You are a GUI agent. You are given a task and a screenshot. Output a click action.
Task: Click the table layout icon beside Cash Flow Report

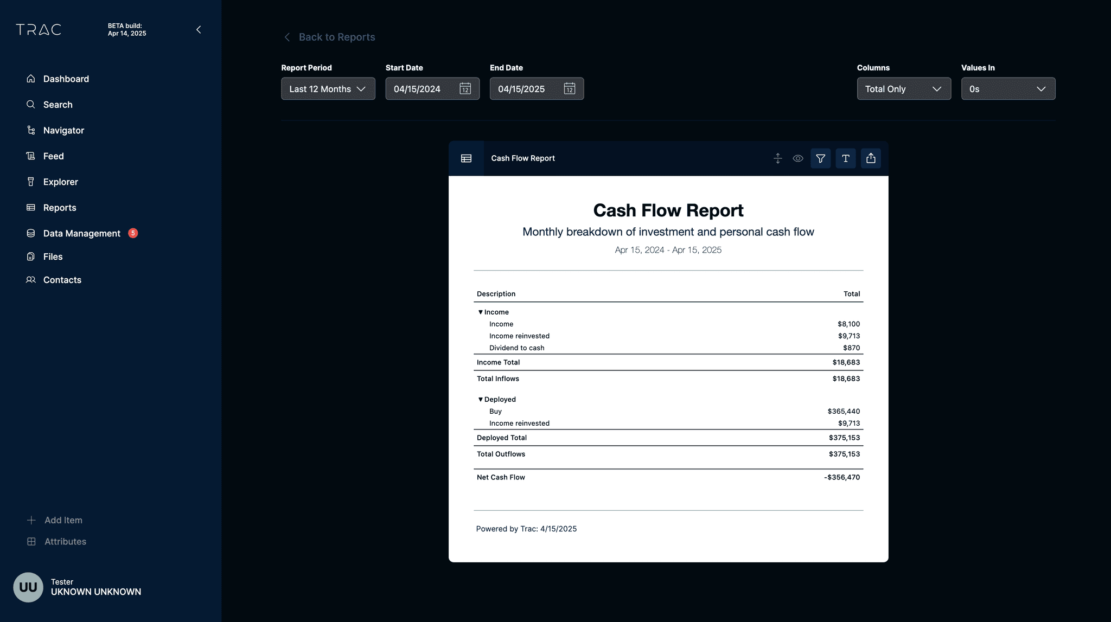466,158
